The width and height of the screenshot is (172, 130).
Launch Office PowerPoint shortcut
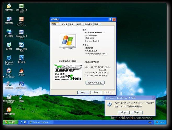click(x=21, y=21)
